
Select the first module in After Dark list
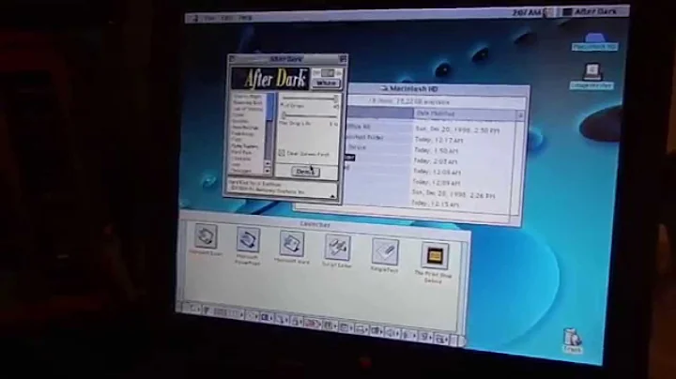pyautogui.click(x=247, y=97)
